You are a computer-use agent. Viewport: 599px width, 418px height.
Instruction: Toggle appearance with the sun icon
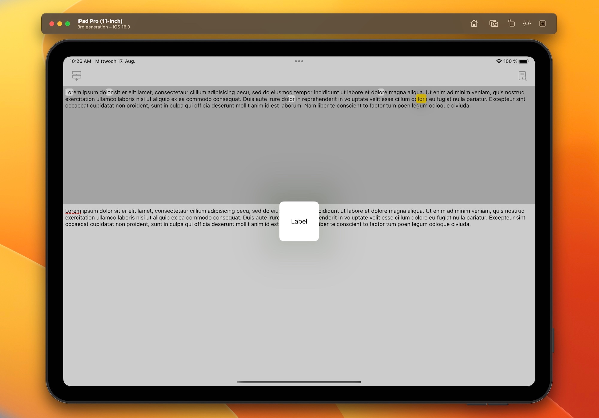coord(527,23)
